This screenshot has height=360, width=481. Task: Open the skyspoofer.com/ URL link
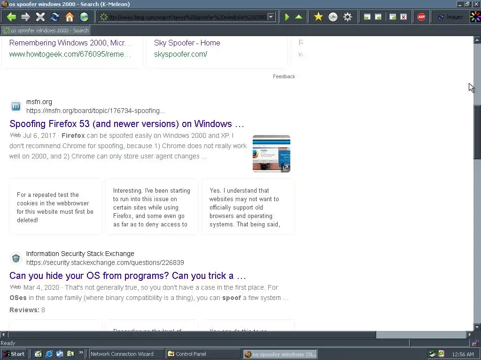click(180, 54)
